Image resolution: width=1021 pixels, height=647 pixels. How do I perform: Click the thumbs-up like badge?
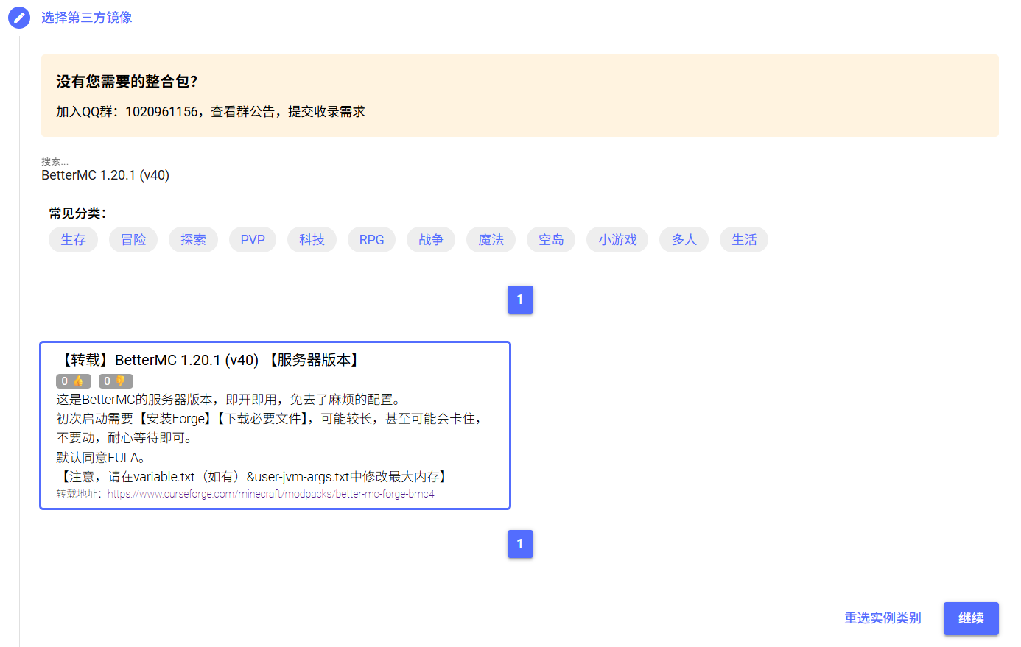[x=74, y=381]
